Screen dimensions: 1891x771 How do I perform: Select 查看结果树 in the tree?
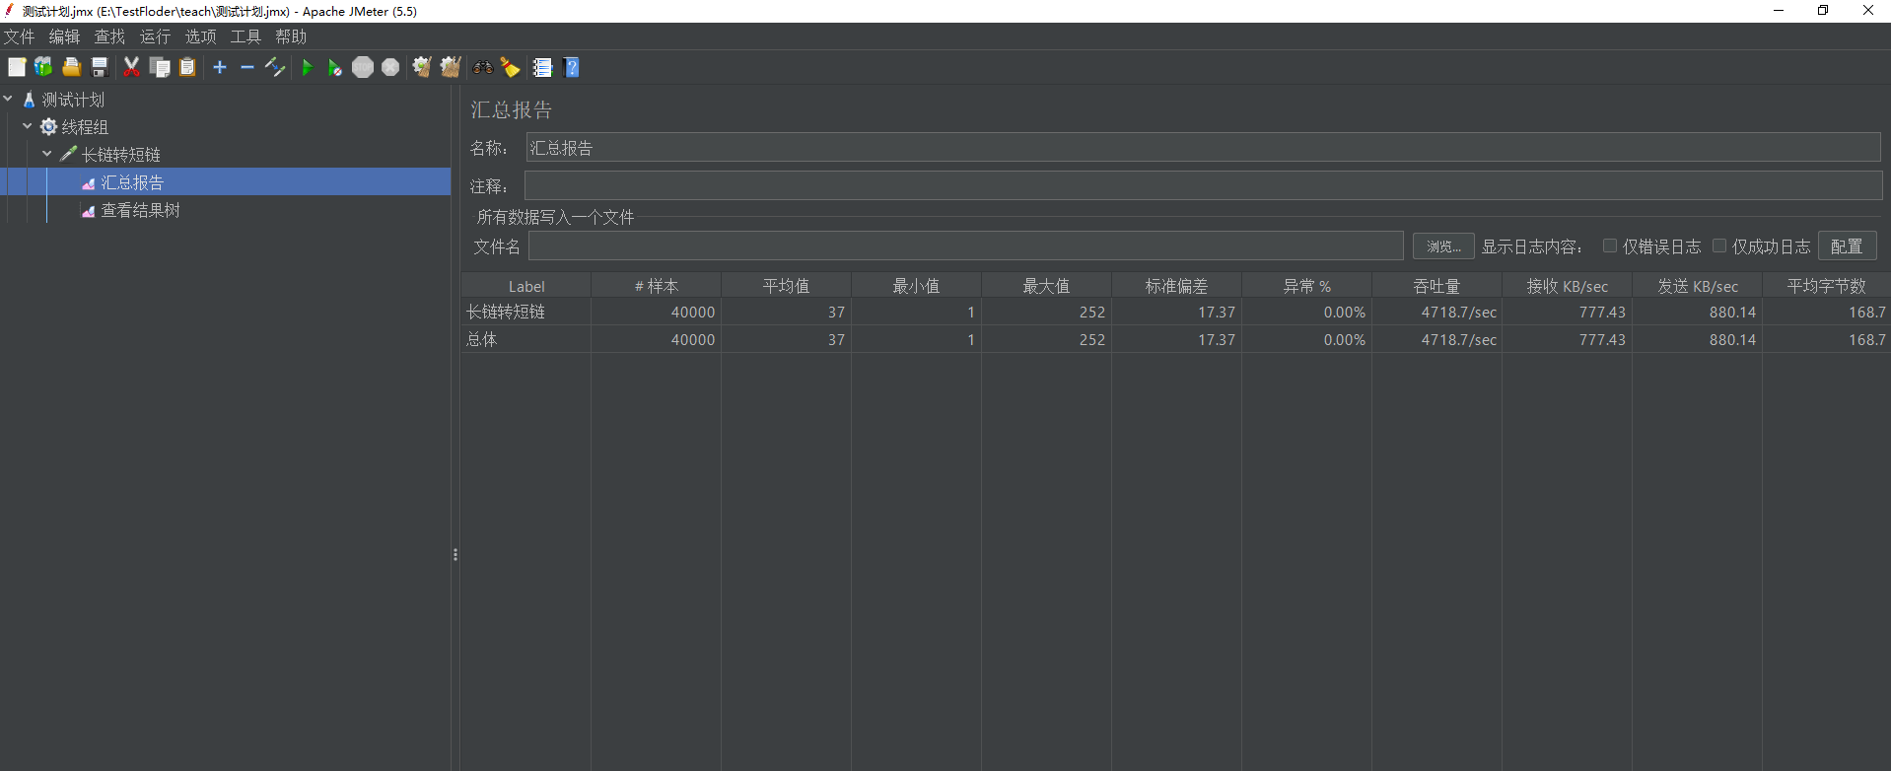pos(140,210)
